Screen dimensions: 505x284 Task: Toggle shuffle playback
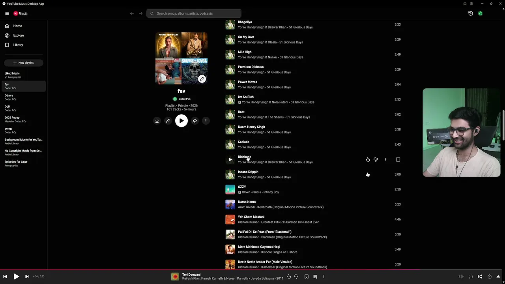480,277
